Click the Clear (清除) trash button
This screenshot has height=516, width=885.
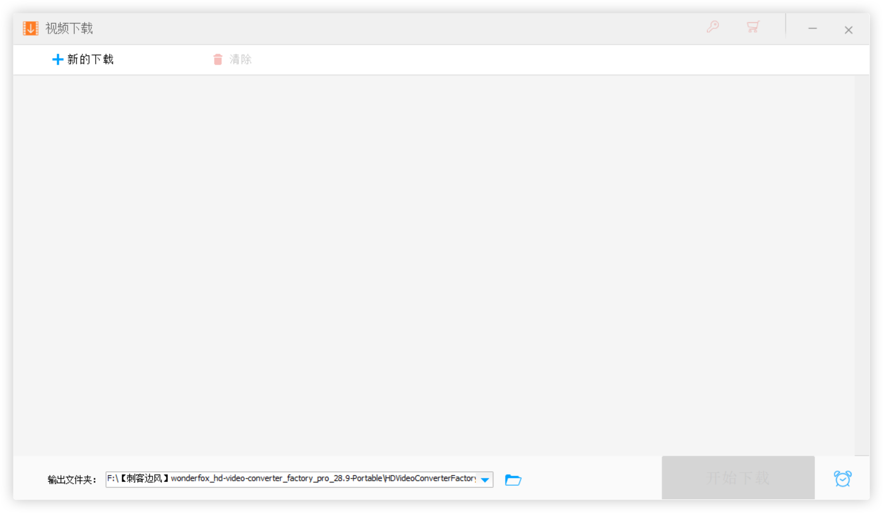[232, 60]
